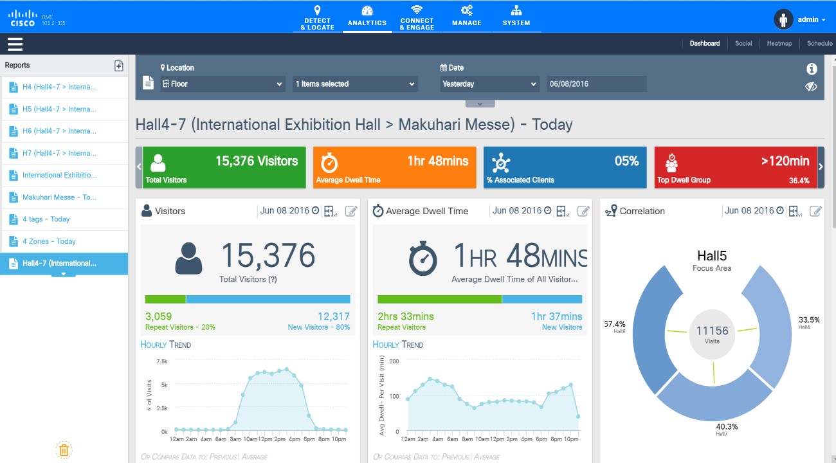Open the hamburger menu icon

coord(15,44)
